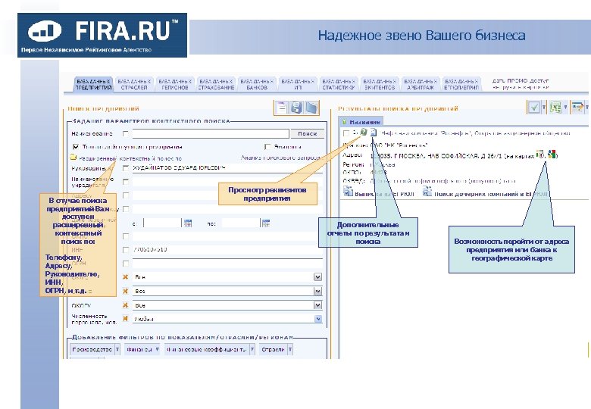The image size is (591, 409).
Task: Open the personnel count 'Любая' dropdown
Action: pyautogui.click(x=317, y=319)
